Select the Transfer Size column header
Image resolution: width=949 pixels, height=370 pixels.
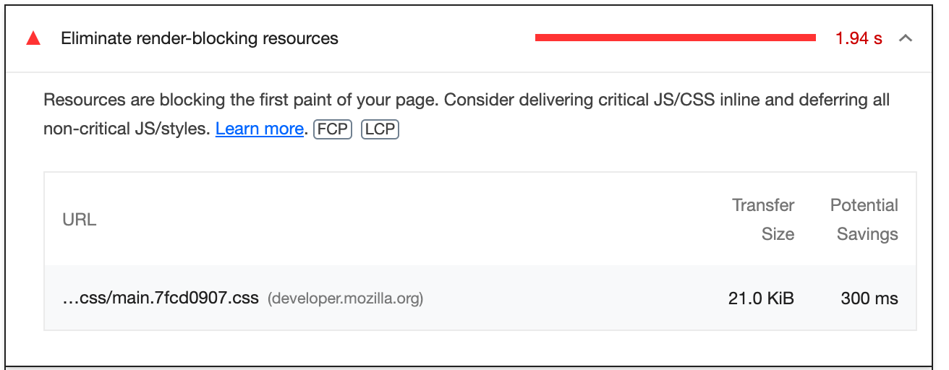point(763,220)
